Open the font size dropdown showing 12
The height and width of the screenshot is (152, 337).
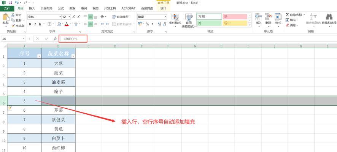click(70, 17)
